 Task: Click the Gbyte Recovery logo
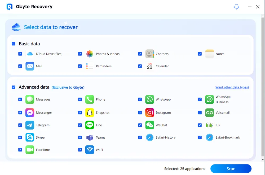point(10,7)
